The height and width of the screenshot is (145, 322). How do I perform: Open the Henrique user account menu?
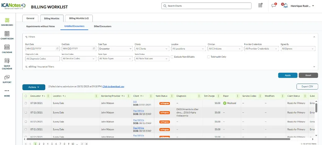pyautogui.click(x=302, y=6)
